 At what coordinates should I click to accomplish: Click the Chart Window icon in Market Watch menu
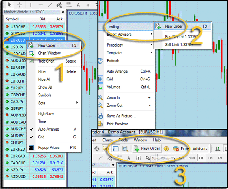coord(31,54)
